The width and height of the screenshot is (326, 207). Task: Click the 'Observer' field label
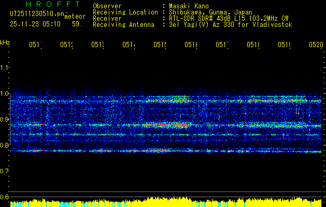click(x=107, y=6)
